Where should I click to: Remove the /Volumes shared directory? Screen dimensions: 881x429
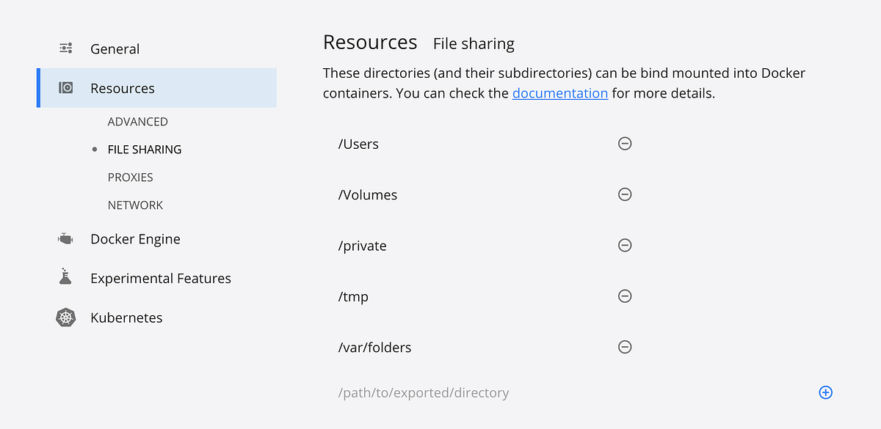[x=625, y=194]
